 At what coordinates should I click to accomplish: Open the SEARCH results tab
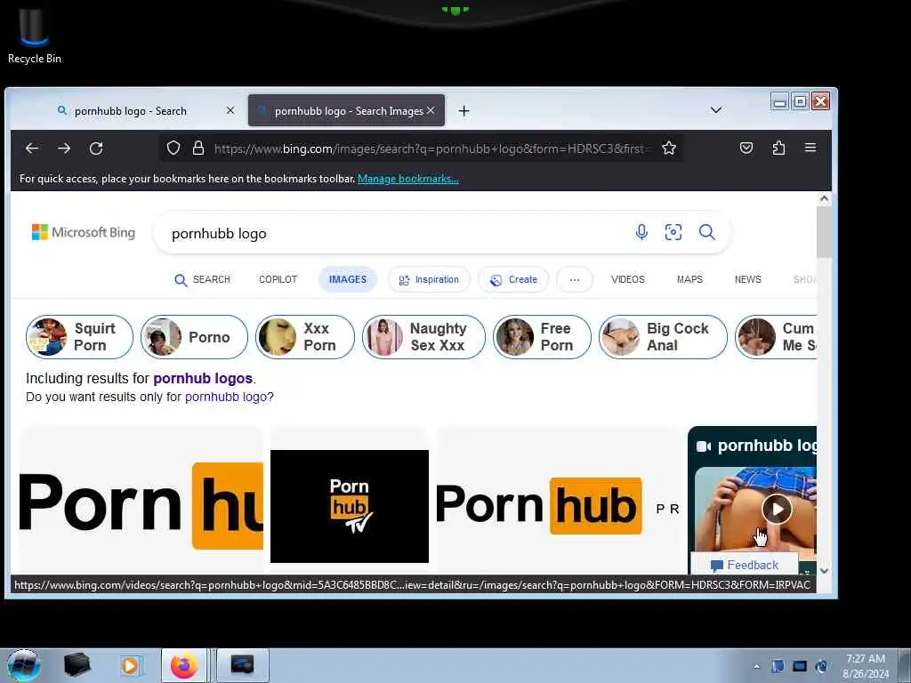point(202,279)
